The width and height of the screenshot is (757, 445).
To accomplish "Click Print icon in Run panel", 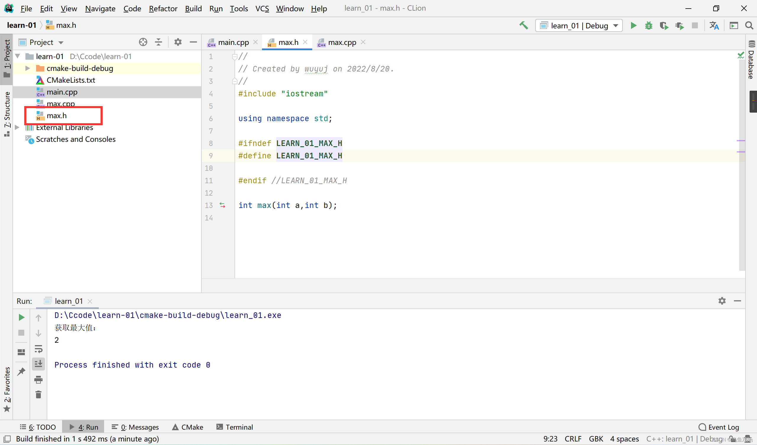I will 38,379.
